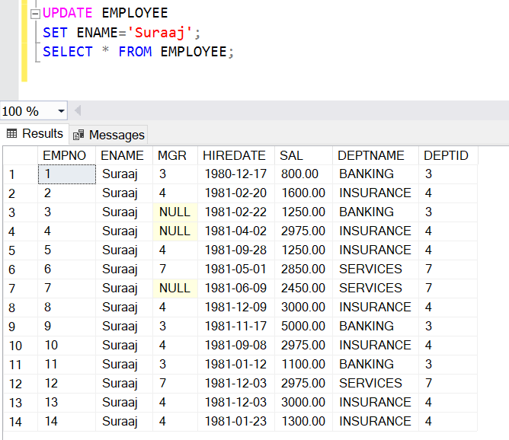Click Suraaj name cell in row 10
The width and height of the screenshot is (509, 440).
coord(124,346)
